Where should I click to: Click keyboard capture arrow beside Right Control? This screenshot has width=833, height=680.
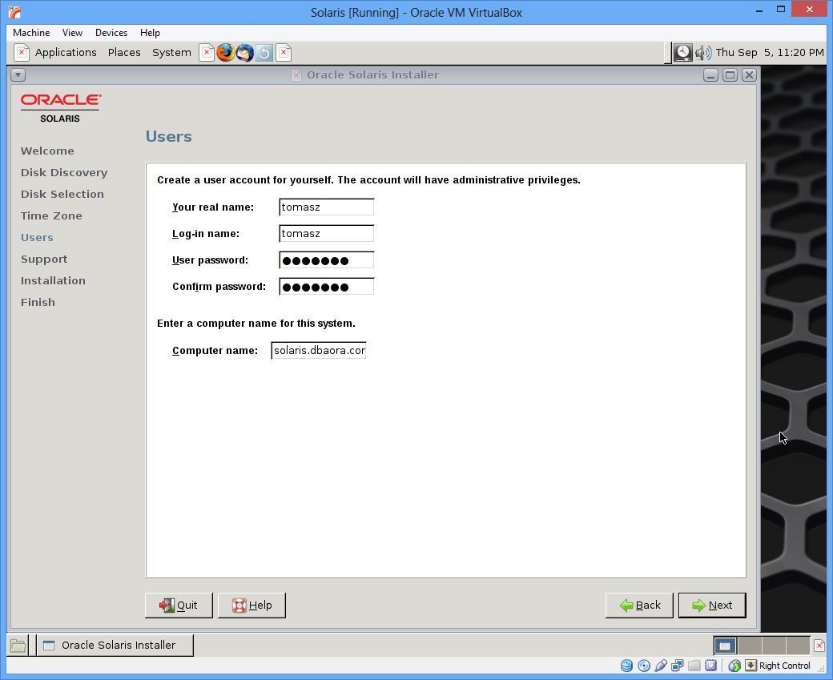click(751, 666)
